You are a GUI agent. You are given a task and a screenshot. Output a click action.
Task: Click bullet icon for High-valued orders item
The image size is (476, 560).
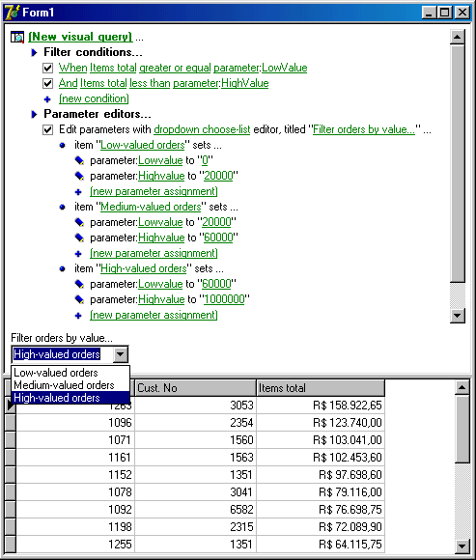(x=63, y=269)
